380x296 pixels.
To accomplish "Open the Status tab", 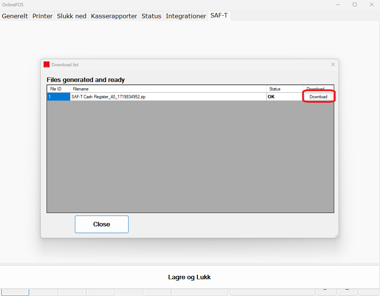I will tap(151, 16).
